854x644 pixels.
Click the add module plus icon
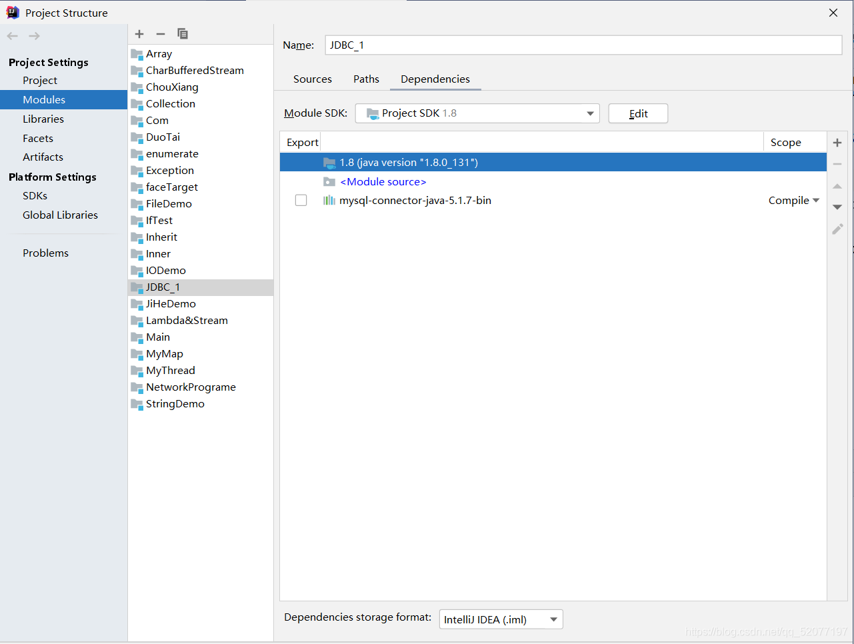pos(139,34)
